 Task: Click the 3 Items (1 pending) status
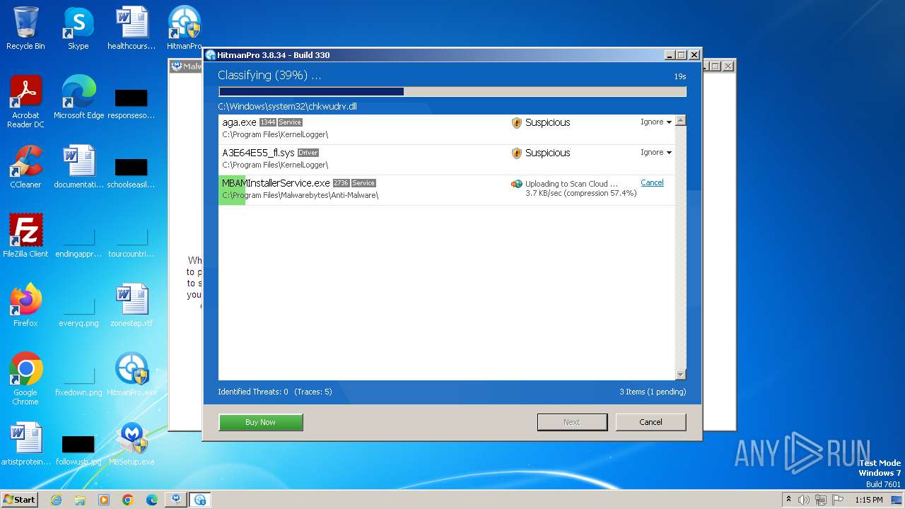click(x=653, y=392)
